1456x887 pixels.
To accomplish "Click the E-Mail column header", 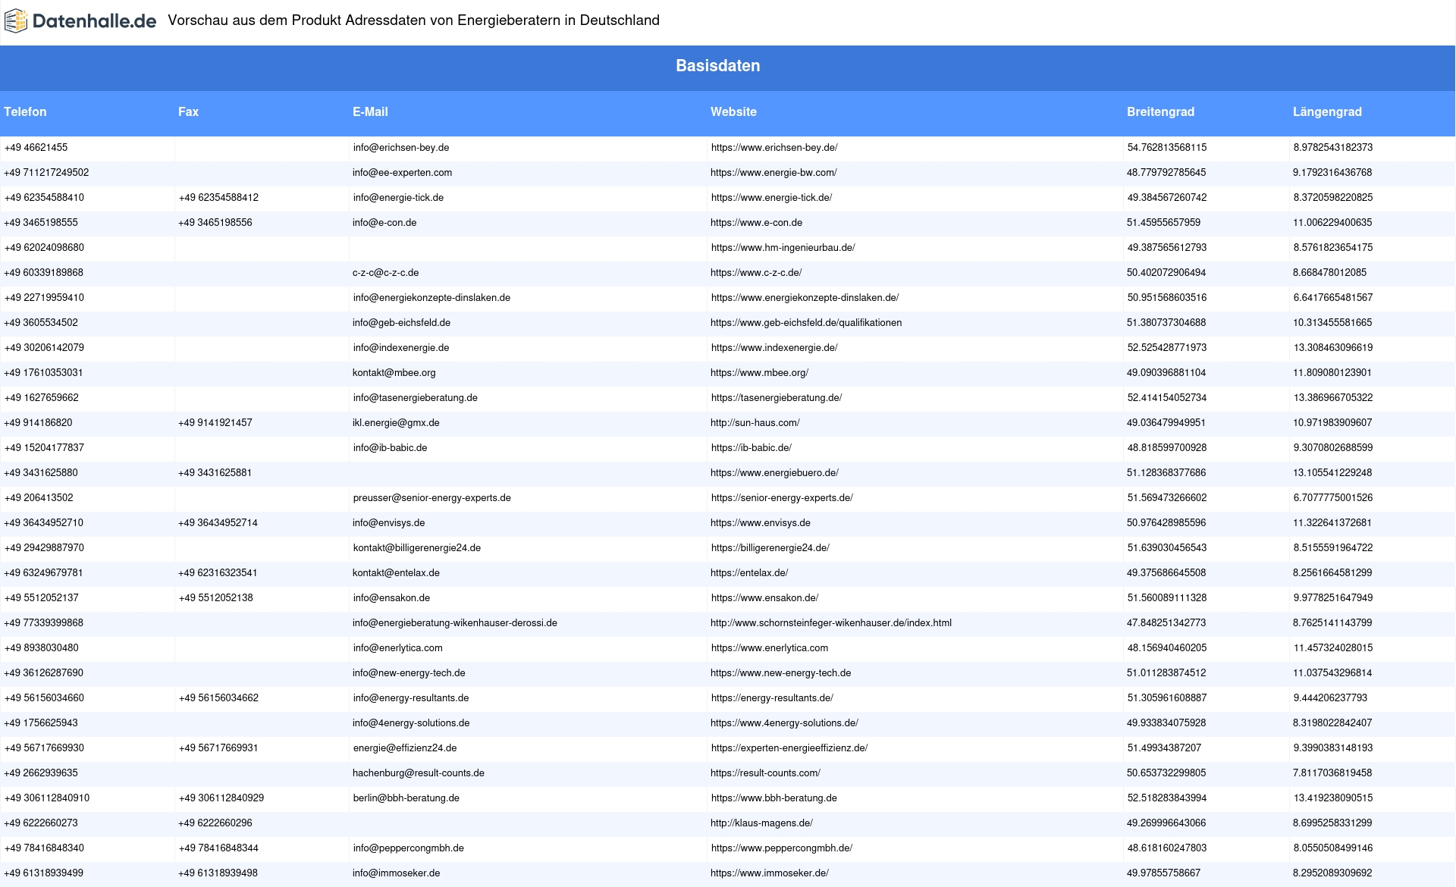I will (x=370, y=111).
